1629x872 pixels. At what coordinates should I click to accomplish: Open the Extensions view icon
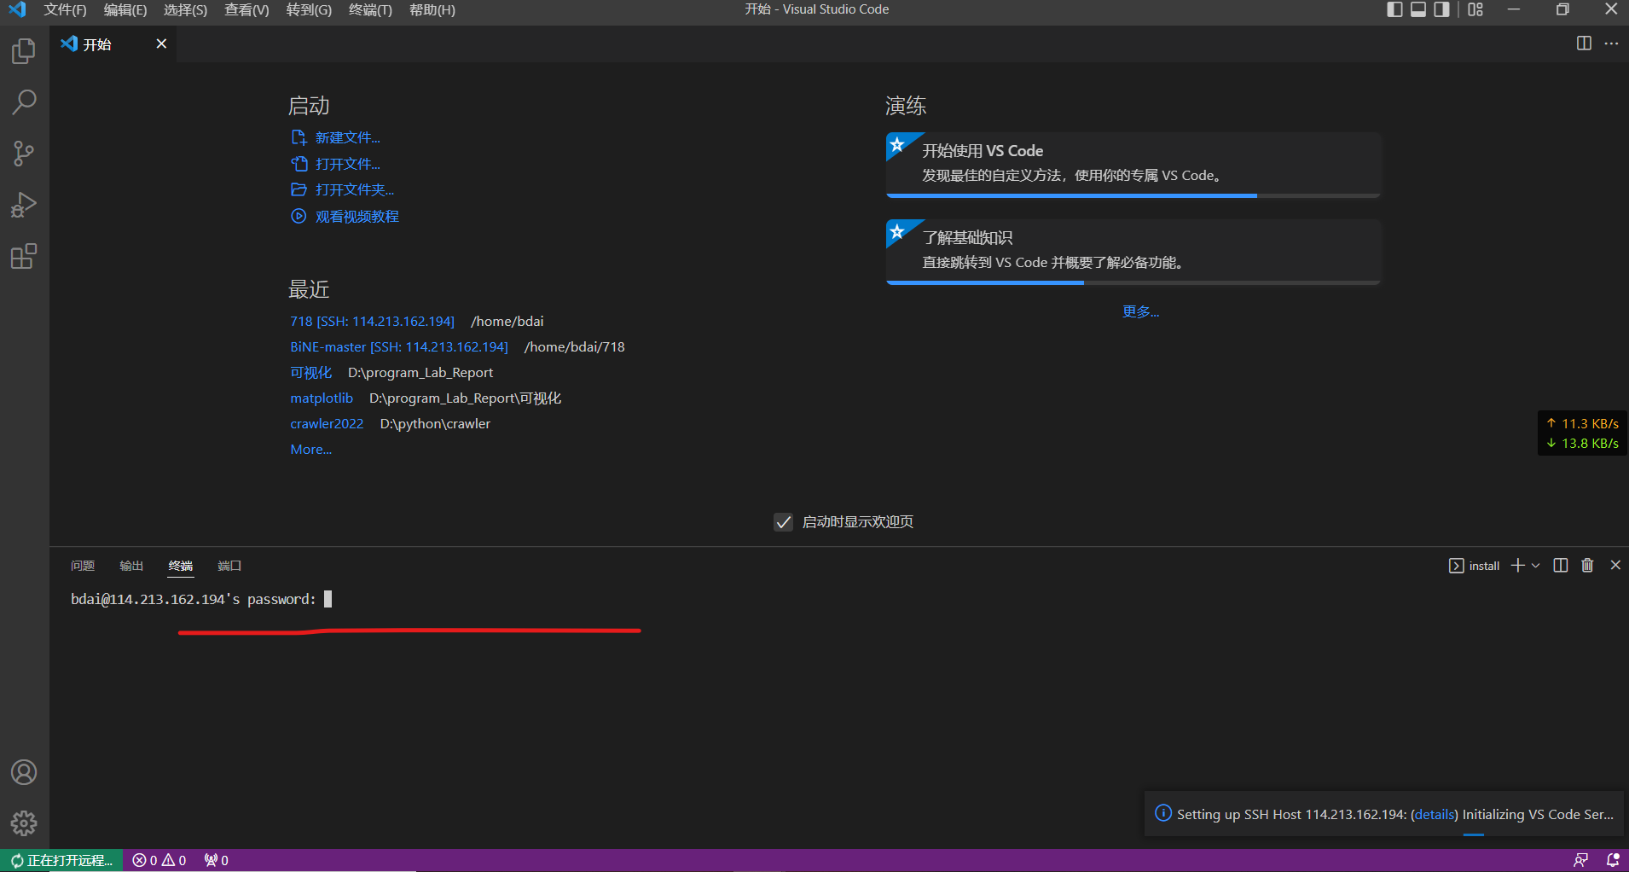[24, 256]
